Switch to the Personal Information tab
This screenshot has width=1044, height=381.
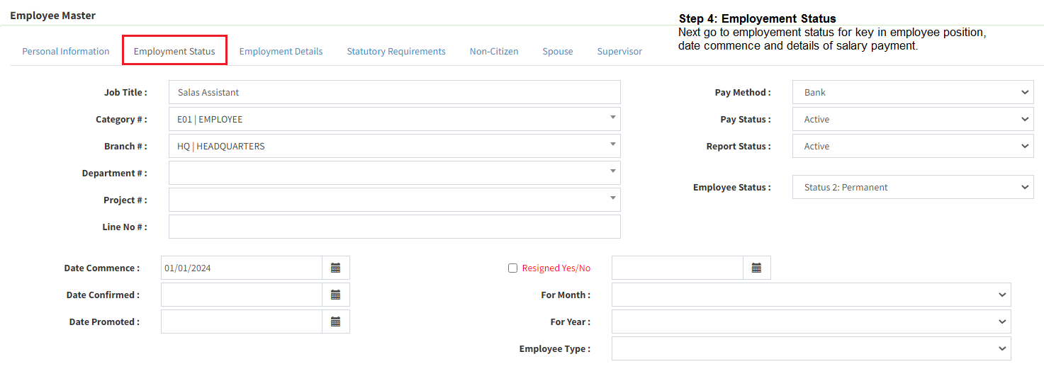click(x=66, y=51)
